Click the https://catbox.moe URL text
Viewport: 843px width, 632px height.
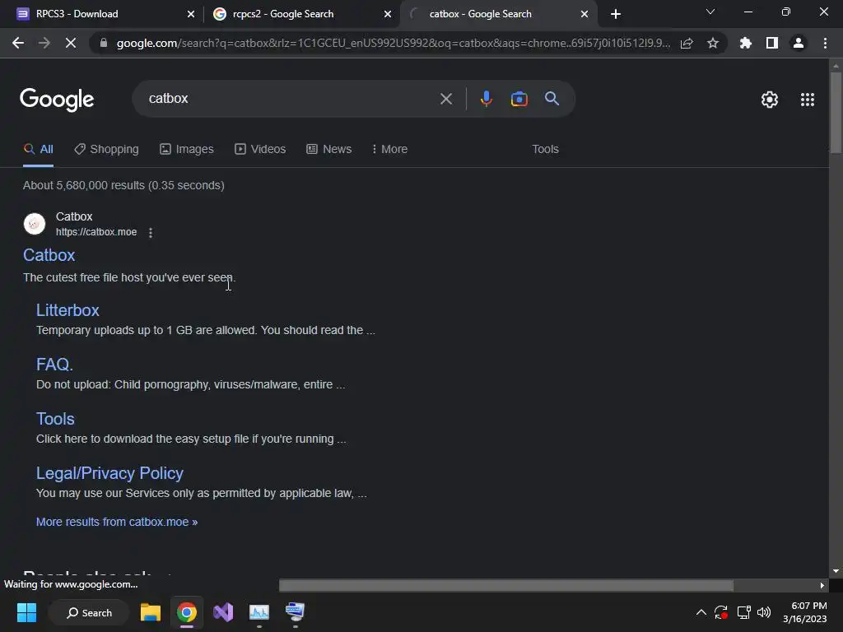(96, 232)
